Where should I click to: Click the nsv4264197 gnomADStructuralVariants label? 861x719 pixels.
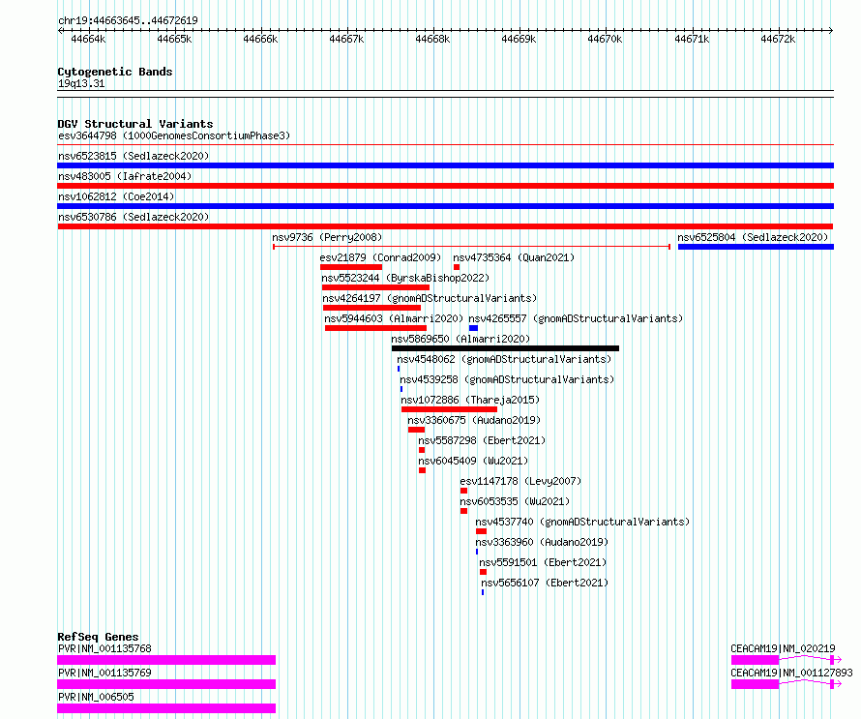click(x=430, y=298)
